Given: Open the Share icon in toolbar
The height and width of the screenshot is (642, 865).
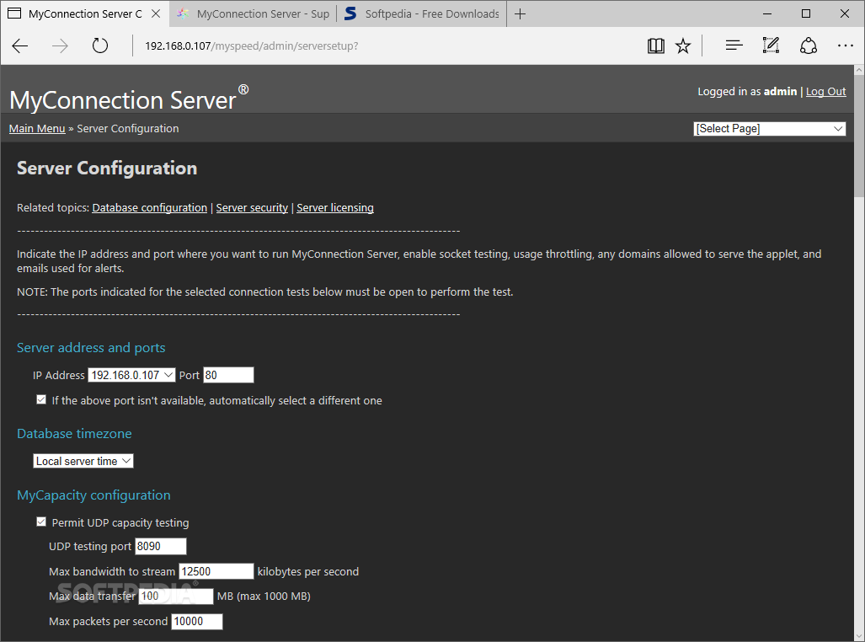Looking at the screenshot, I should (x=809, y=45).
